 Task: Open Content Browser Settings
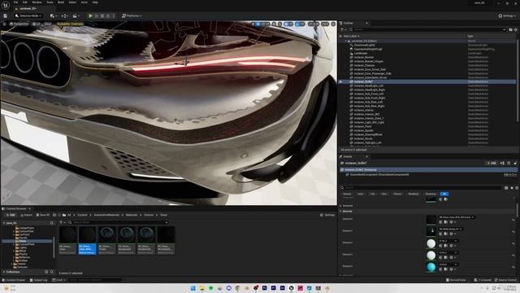tap(327, 215)
